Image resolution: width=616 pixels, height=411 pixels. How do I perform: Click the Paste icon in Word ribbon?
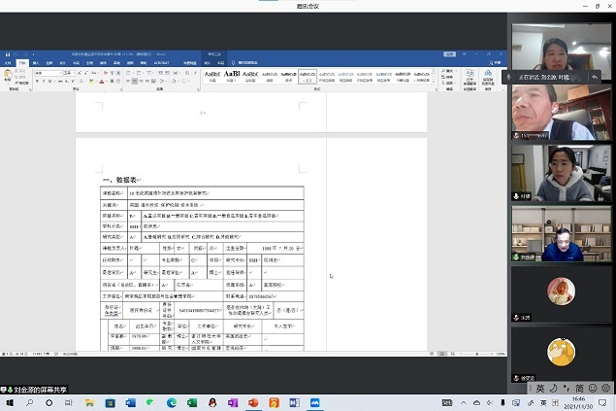(x=10, y=75)
